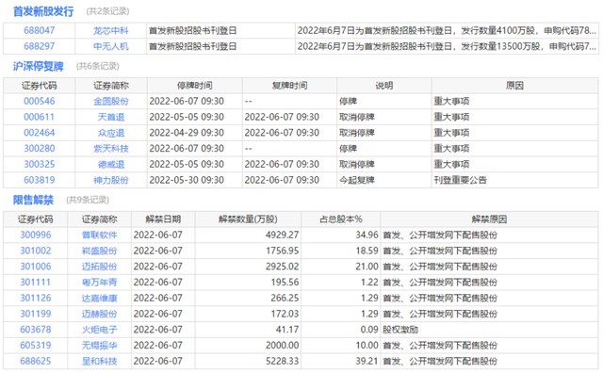Click 复牌时间 column header
Viewport: 603px width, 373px height.
(289, 86)
